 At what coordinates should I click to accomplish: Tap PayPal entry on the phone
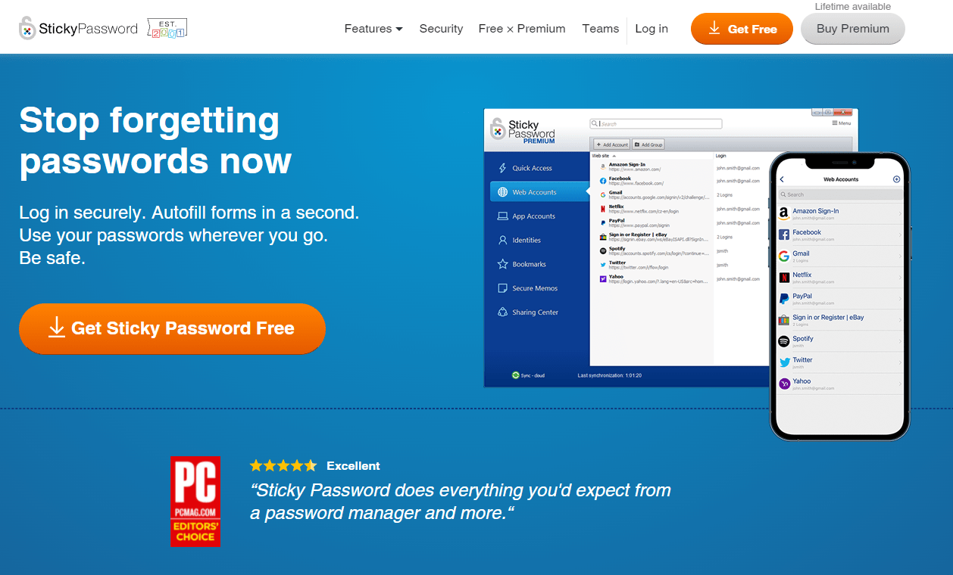(840, 298)
